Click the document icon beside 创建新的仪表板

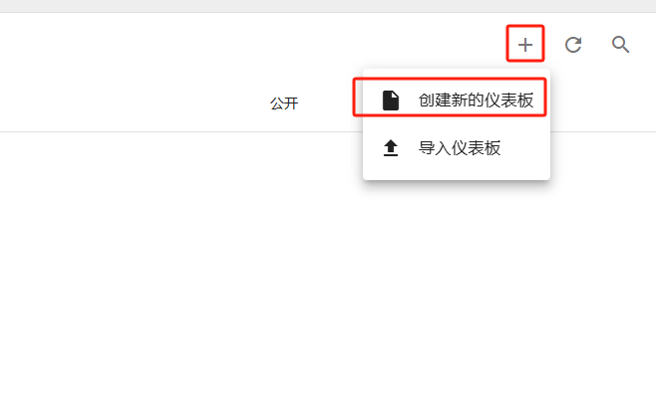pos(391,101)
